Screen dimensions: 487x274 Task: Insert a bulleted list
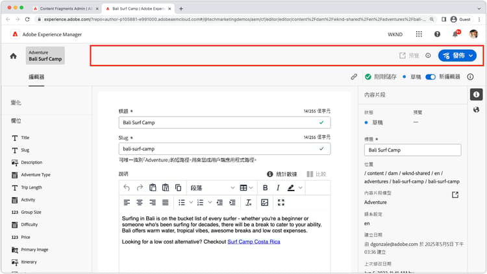[182, 202]
